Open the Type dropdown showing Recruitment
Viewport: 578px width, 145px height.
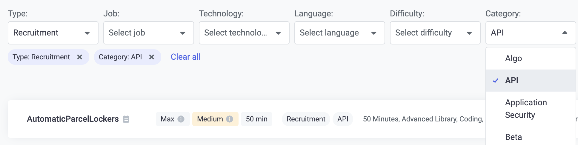click(x=53, y=33)
